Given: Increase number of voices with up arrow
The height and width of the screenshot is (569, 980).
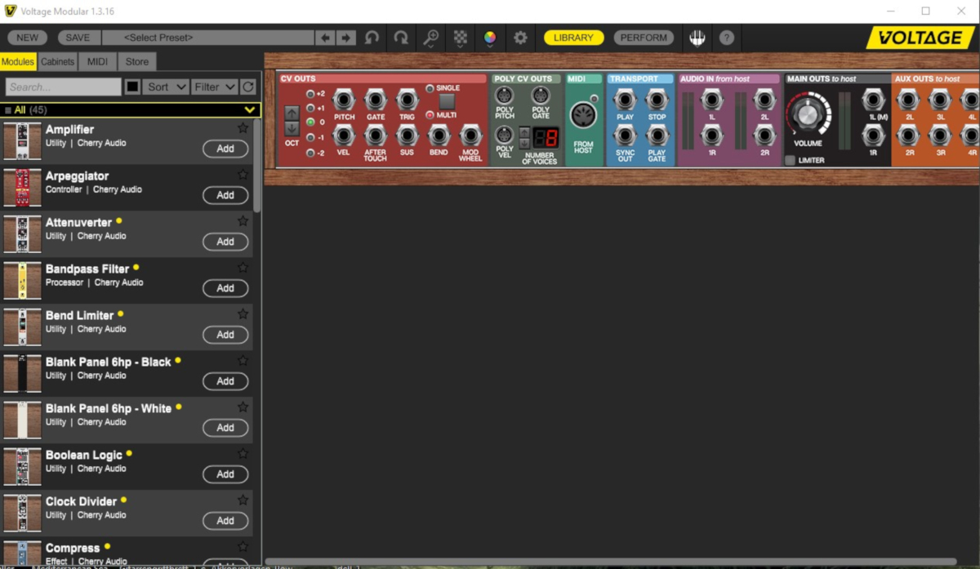Looking at the screenshot, I should (x=524, y=132).
